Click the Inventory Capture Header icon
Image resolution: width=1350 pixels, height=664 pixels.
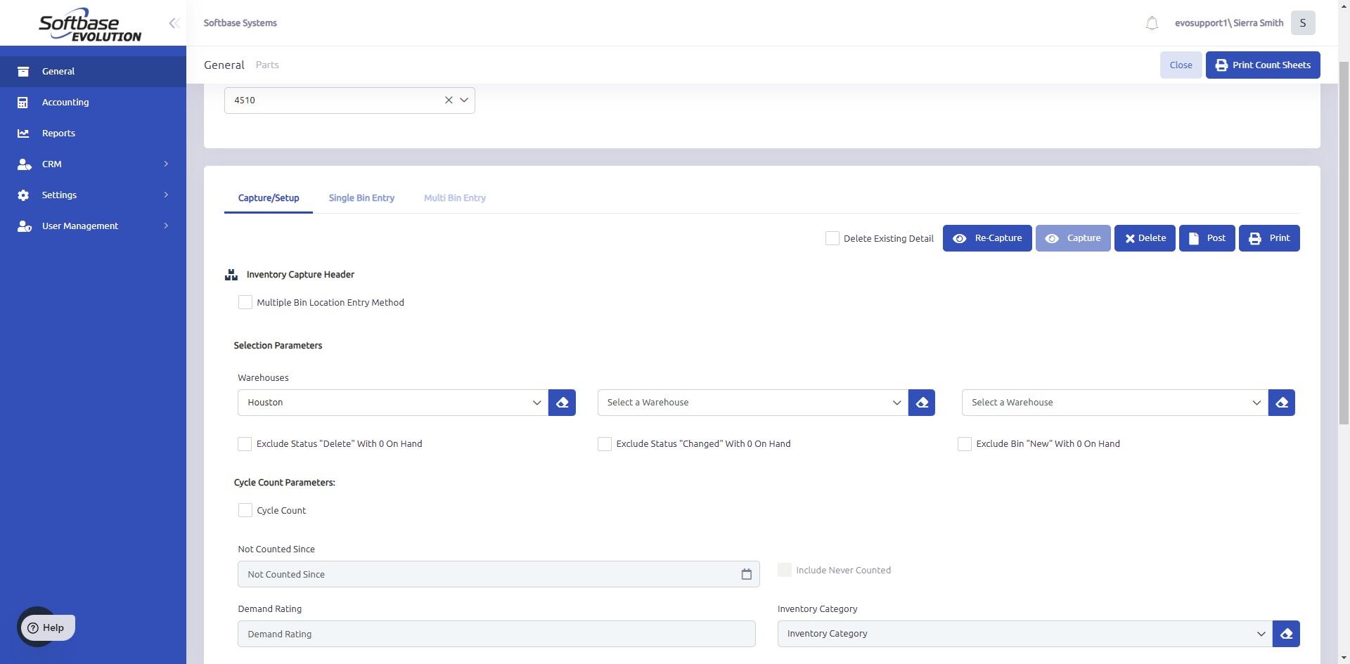pos(231,275)
